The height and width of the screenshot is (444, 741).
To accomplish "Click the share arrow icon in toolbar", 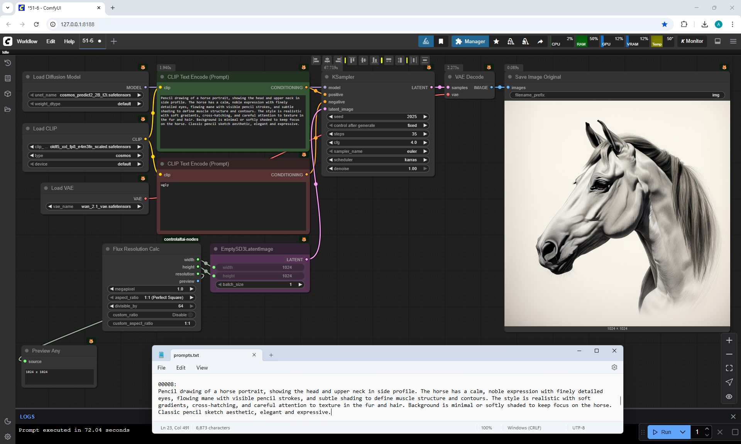I will 540,41.
